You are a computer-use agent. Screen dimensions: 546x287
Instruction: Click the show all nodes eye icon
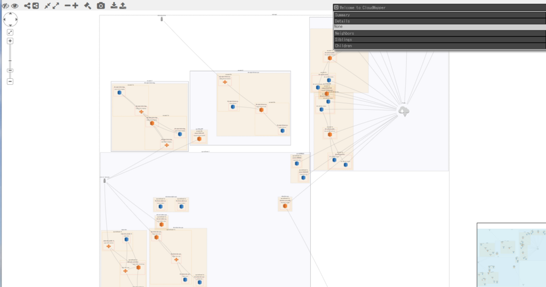[x=14, y=5]
